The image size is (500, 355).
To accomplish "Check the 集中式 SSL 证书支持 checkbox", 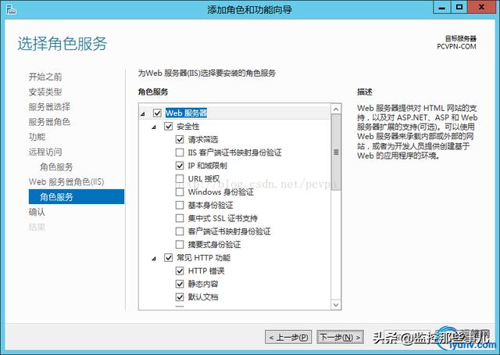I will [x=180, y=218].
